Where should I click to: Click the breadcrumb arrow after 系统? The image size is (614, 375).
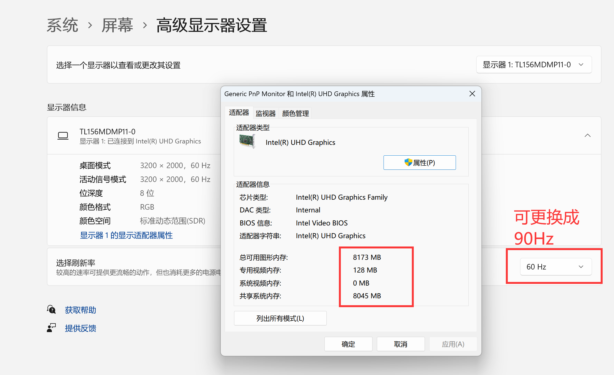click(x=90, y=25)
